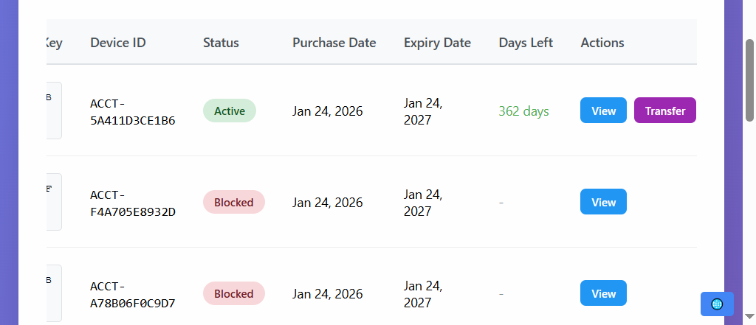Image resolution: width=756 pixels, height=325 pixels.
Task: Click View for device ACCT-A78B06F0C9D7
Action: click(x=603, y=293)
